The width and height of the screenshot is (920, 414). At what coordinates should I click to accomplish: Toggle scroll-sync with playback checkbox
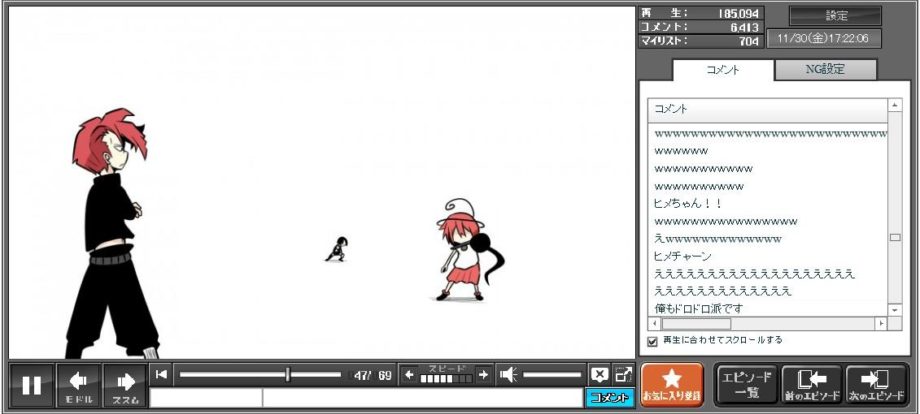[652, 341]
